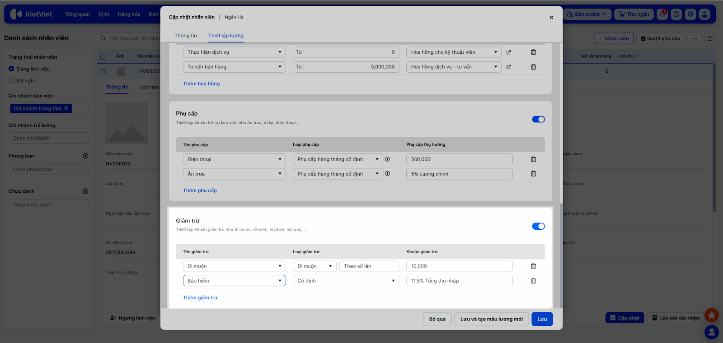Click the 500,000 allowance amount field
The width and height of the screenshot is (723, 343).
[459, 159]
